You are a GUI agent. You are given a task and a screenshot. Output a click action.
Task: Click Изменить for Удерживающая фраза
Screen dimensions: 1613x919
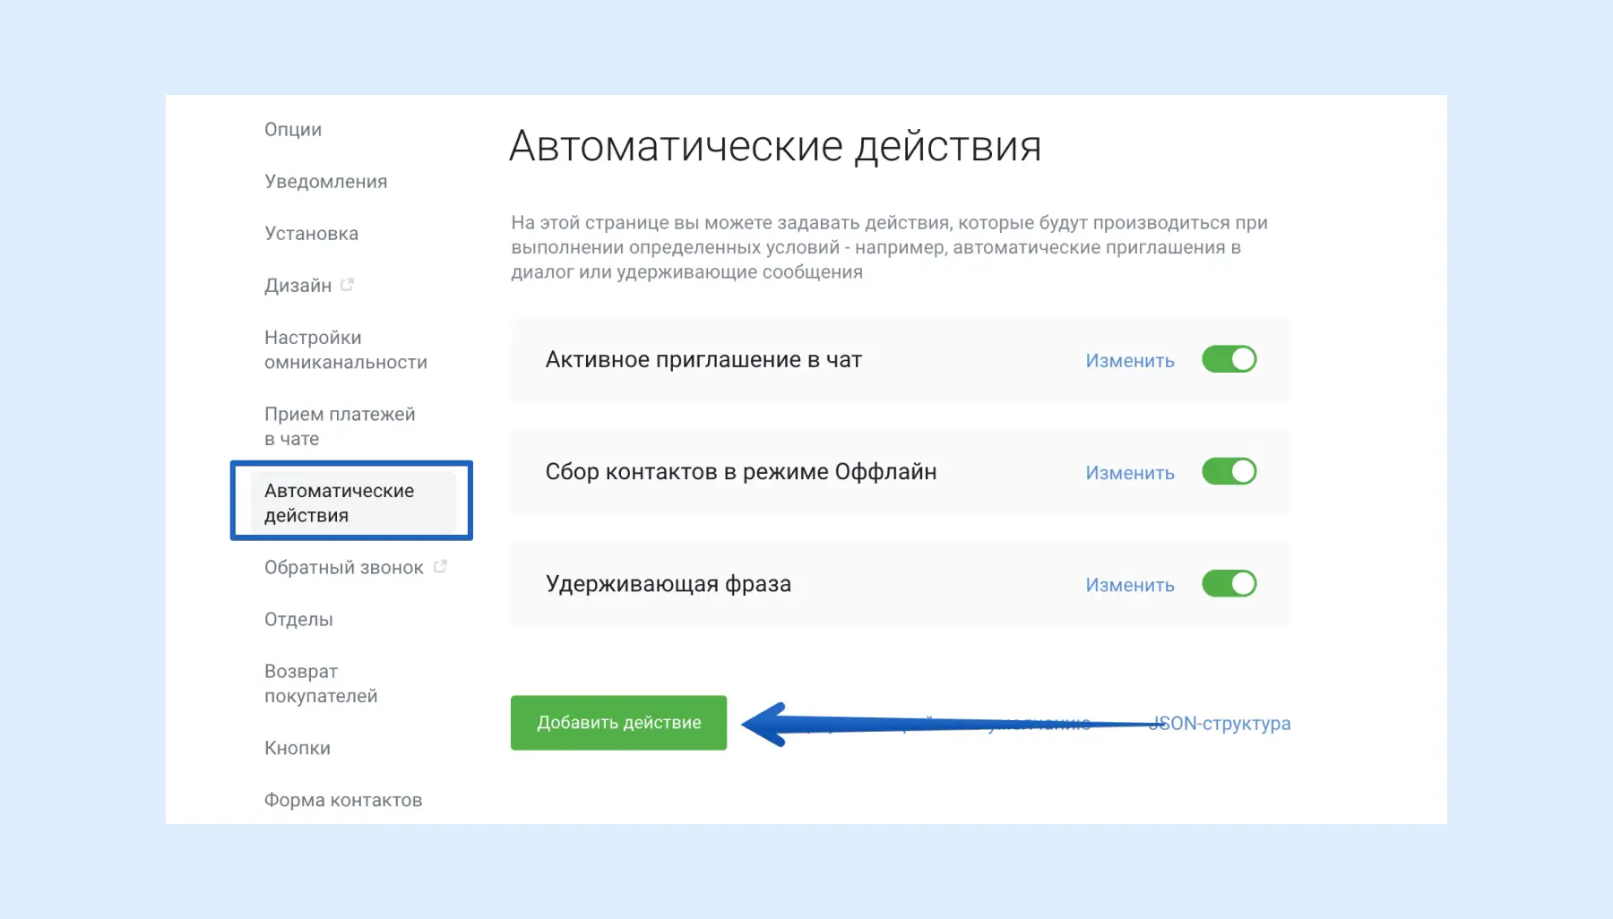pos(1129,585)
